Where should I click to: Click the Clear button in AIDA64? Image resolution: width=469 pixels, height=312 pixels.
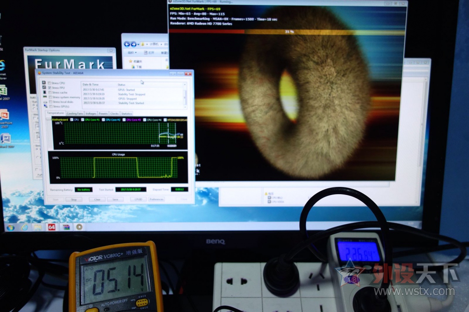97,200
